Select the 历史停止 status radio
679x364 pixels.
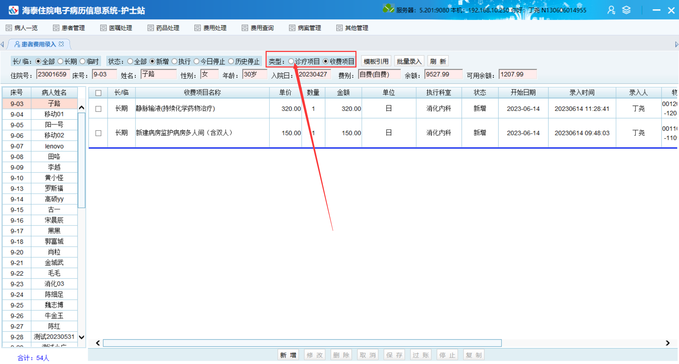pyautogui.click(x=231, y=61)
